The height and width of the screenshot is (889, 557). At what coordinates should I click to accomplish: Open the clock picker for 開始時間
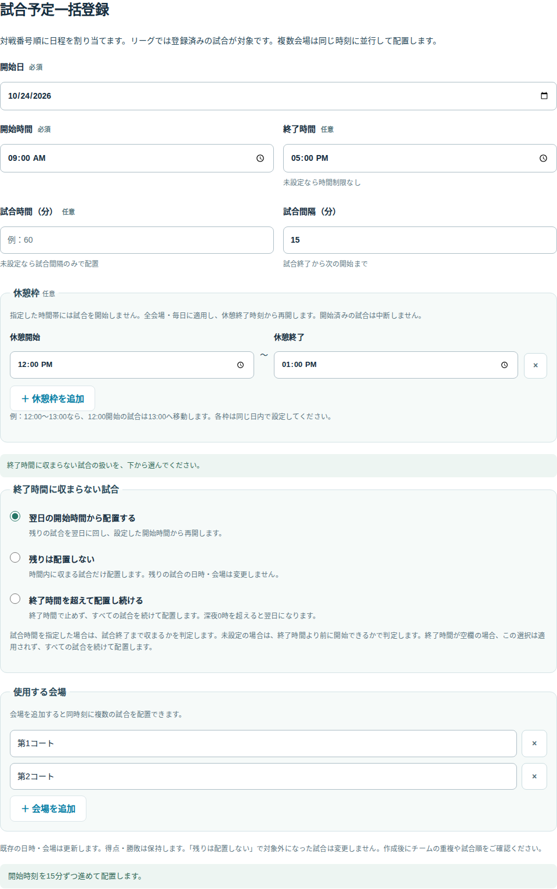(x=260, y=158)
